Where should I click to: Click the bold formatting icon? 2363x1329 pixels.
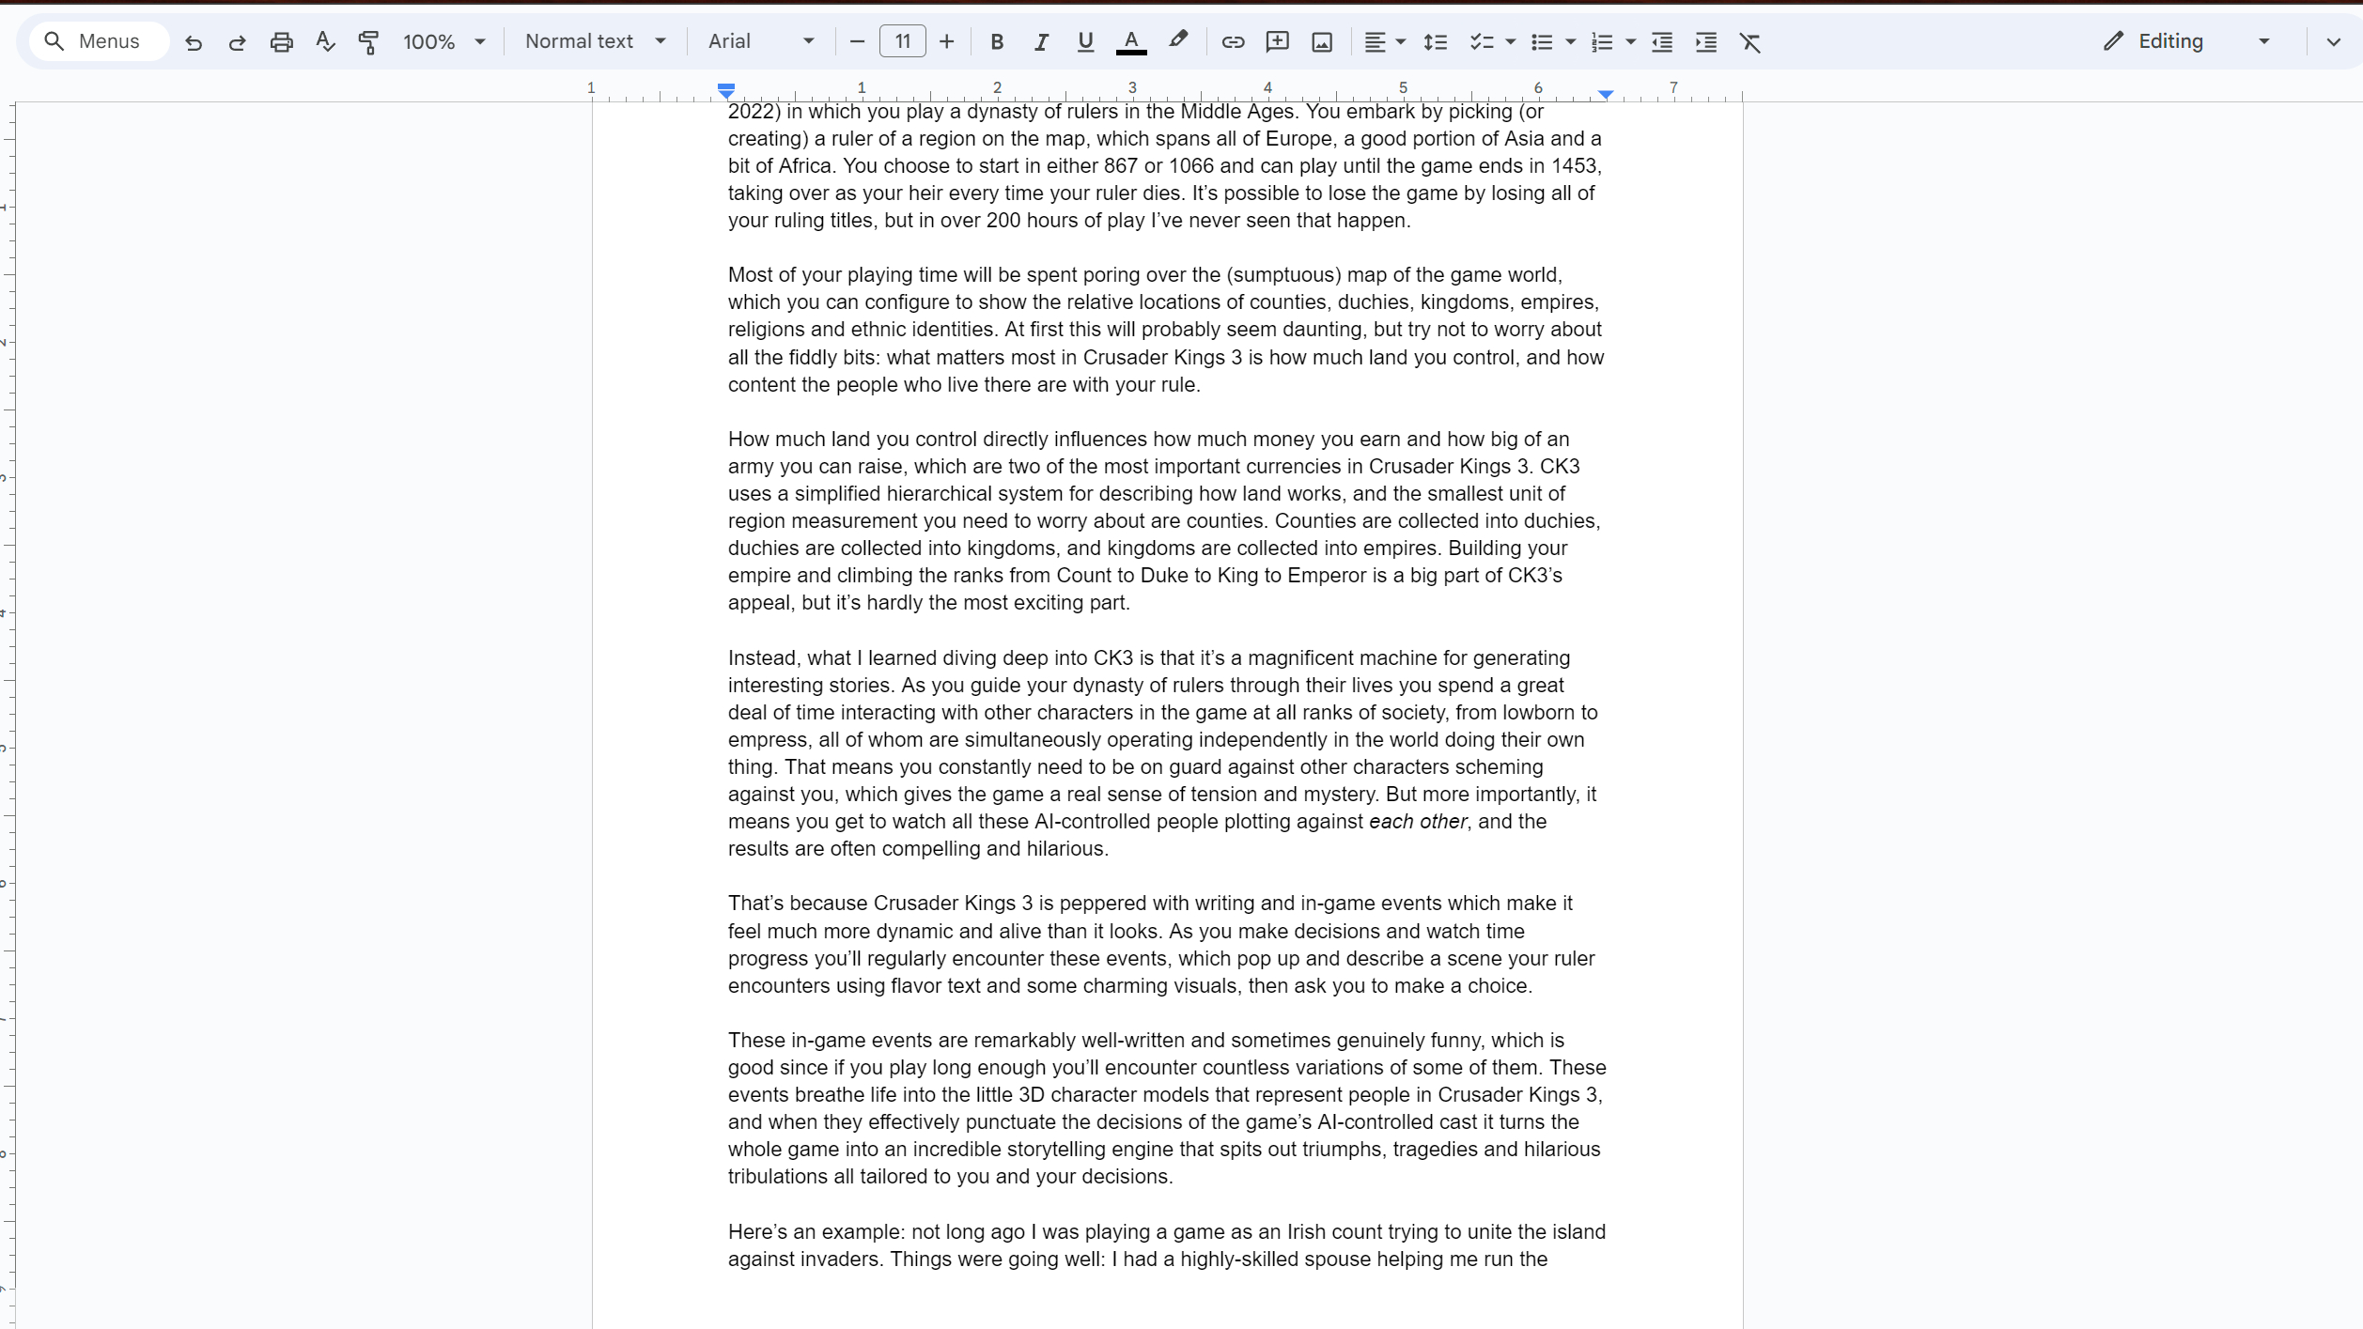tap(997, 40)
